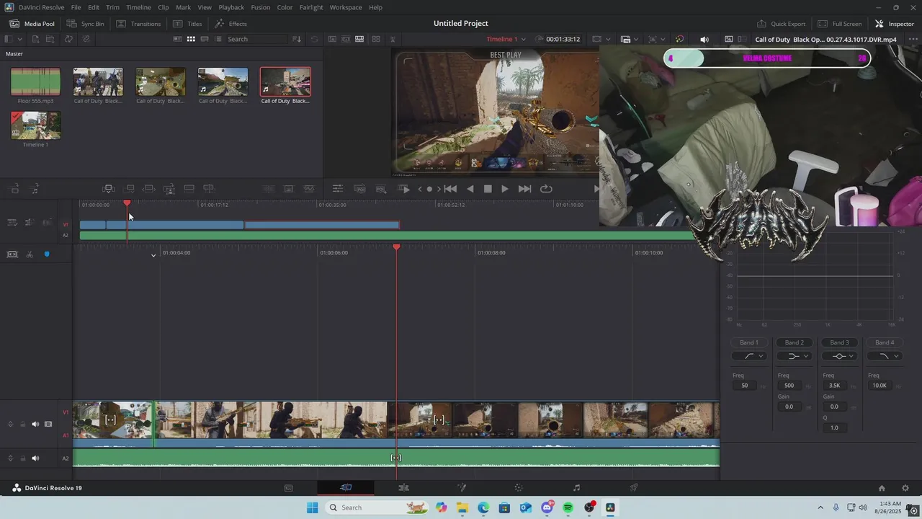Screen dimensions: 922x519
Task: Open the Fairlight menu
Action: click(311, 7)
